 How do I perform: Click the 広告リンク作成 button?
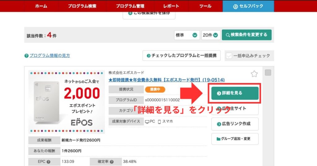pos(235,124)
